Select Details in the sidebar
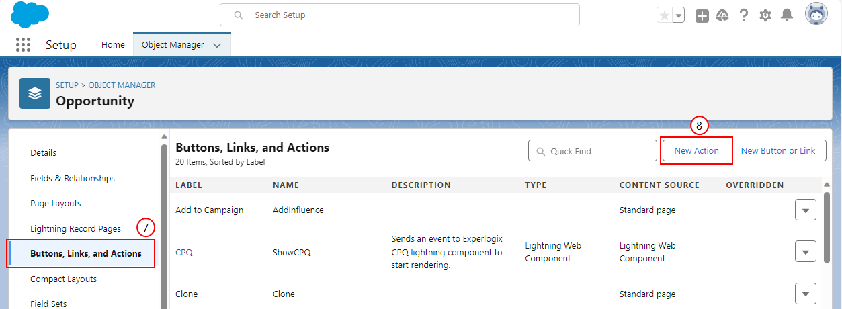Screen dimensions: 842x309 [x=44, y=153]
